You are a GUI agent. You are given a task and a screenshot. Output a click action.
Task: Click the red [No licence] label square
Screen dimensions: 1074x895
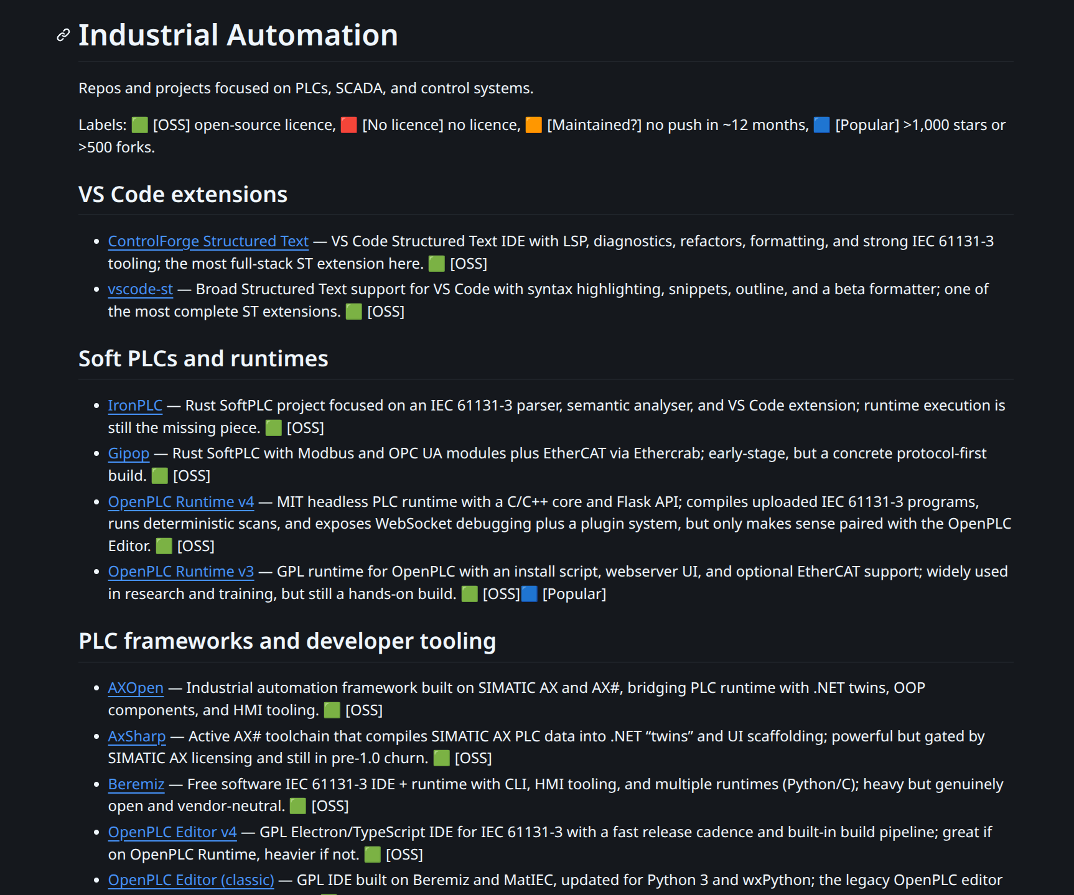349,124
